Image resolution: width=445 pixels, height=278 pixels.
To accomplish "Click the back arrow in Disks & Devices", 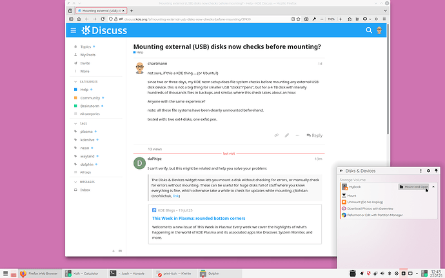I will [x=342, y=170].
